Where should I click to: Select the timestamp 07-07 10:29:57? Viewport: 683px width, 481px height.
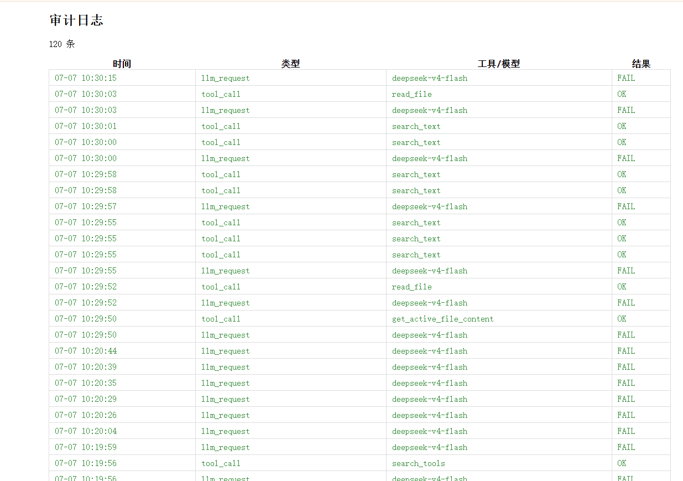tap(86, 206)
